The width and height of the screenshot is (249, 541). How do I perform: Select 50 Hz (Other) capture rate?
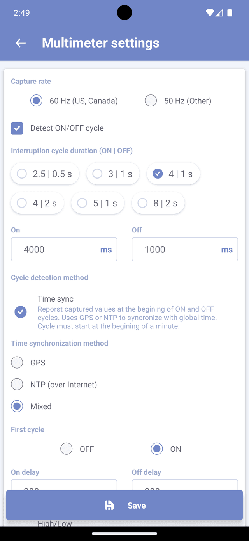click(x=151, y=101)
